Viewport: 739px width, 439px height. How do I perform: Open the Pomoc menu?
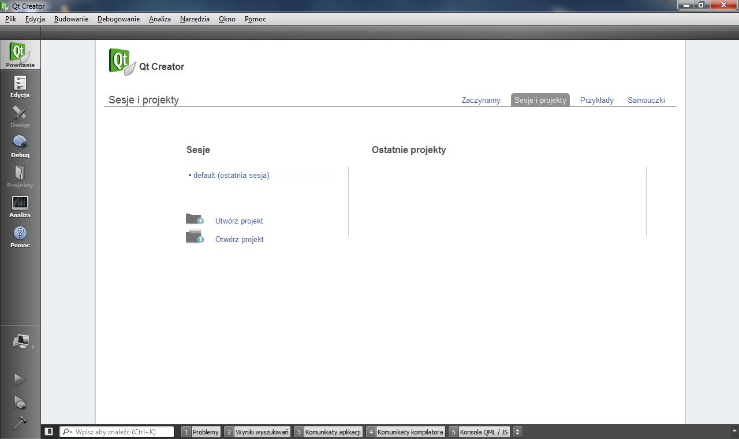coord(255,19)
